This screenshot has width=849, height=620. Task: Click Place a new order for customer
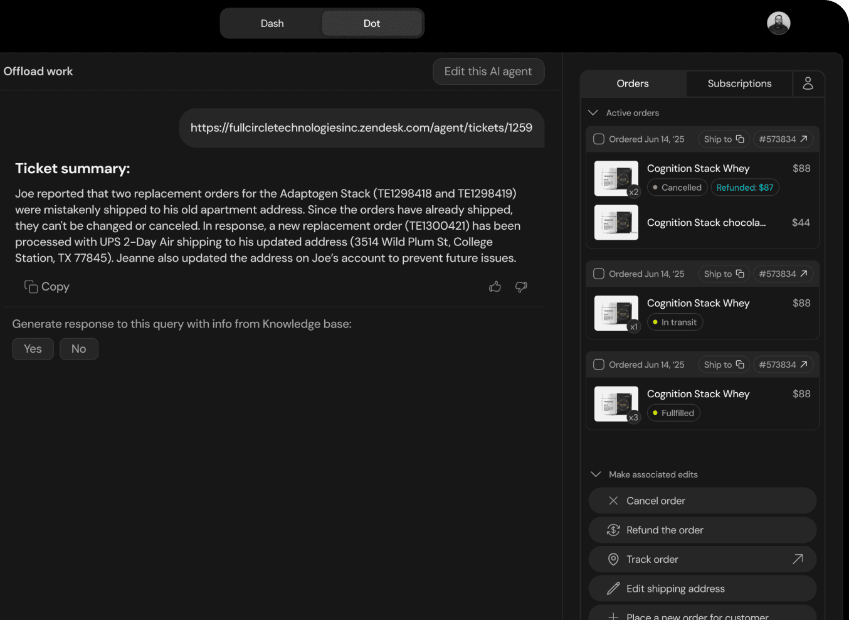coord(702,614)
